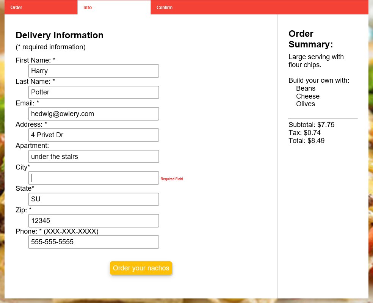Click the red Required Field error message
Image resolution: width=373 pixels, height=303 pixels.
click(x=171, y=179)
